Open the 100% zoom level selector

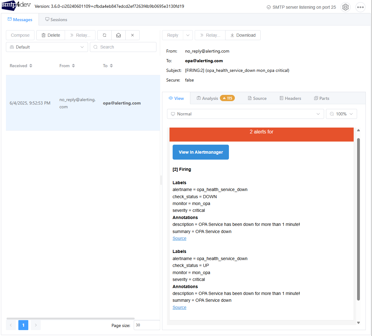pyautogui.click(x=341, y=114)
